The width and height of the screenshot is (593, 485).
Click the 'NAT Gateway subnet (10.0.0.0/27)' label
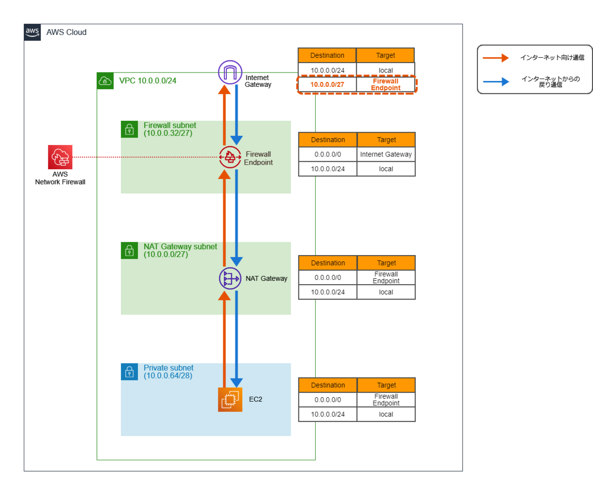[180, 251]
